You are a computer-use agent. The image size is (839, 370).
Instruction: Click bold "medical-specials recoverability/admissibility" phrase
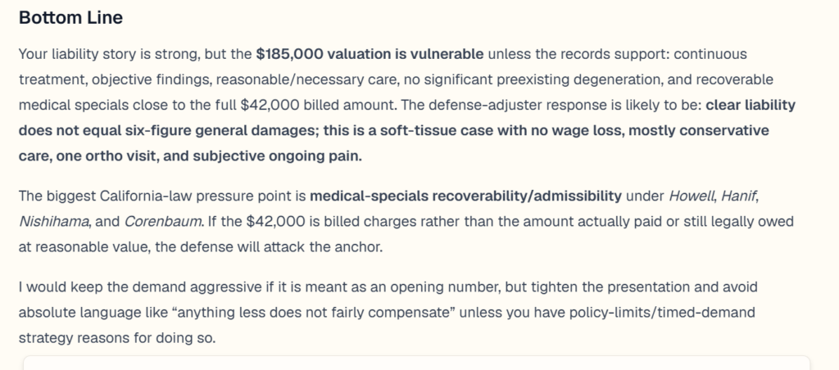pyautogui.click(x=465, y=196)
